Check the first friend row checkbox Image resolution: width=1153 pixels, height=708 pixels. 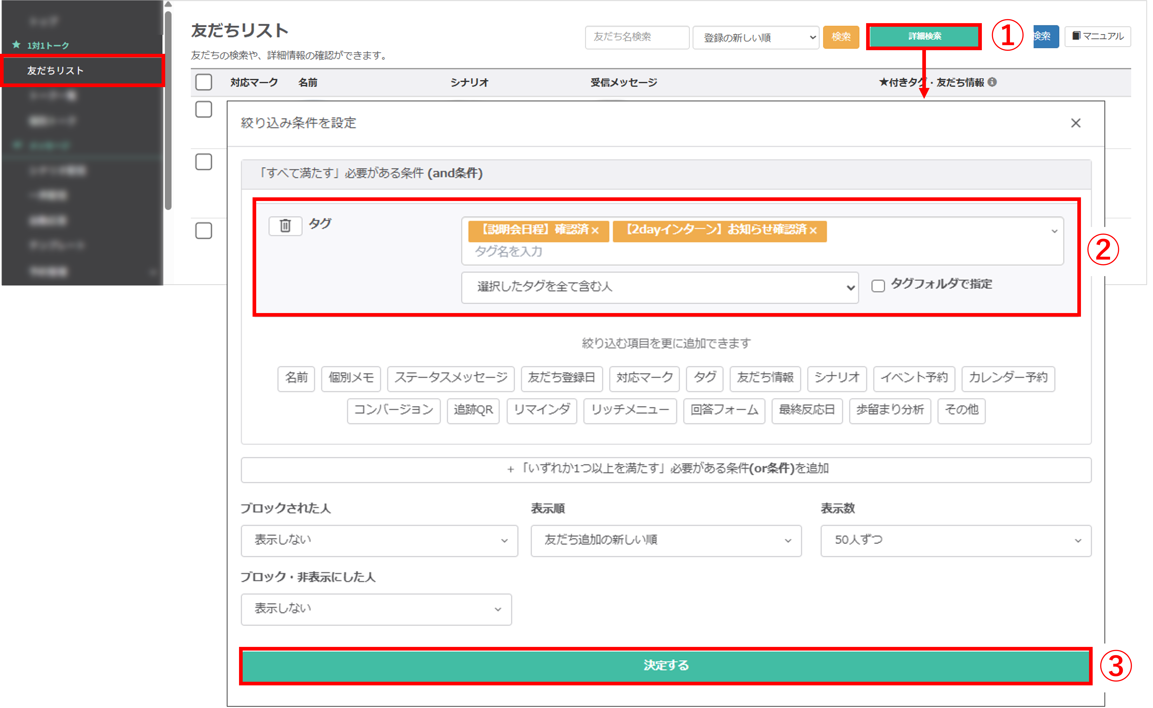(203, 109)
